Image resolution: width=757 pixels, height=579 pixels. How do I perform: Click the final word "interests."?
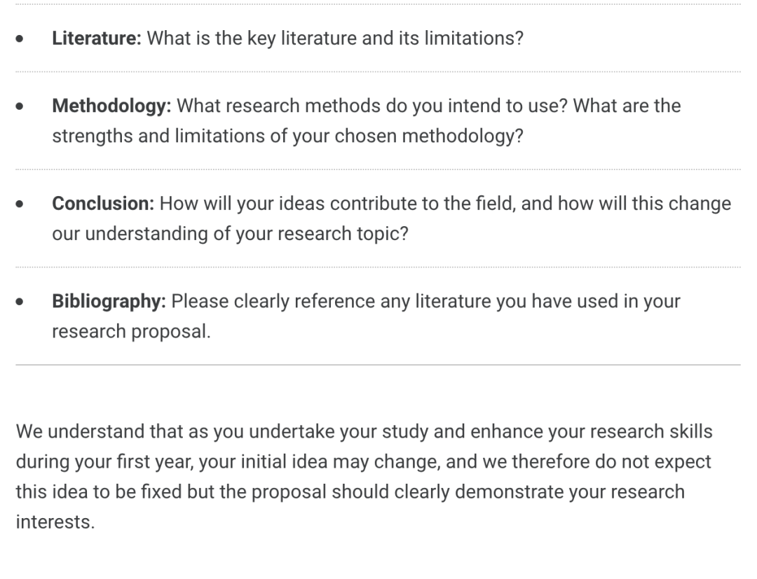[55, 522]
